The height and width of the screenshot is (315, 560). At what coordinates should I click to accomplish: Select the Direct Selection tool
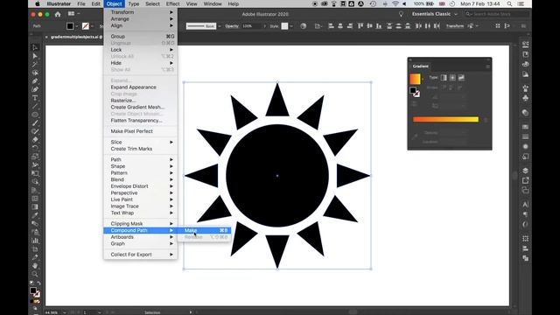tap(35, 56)
